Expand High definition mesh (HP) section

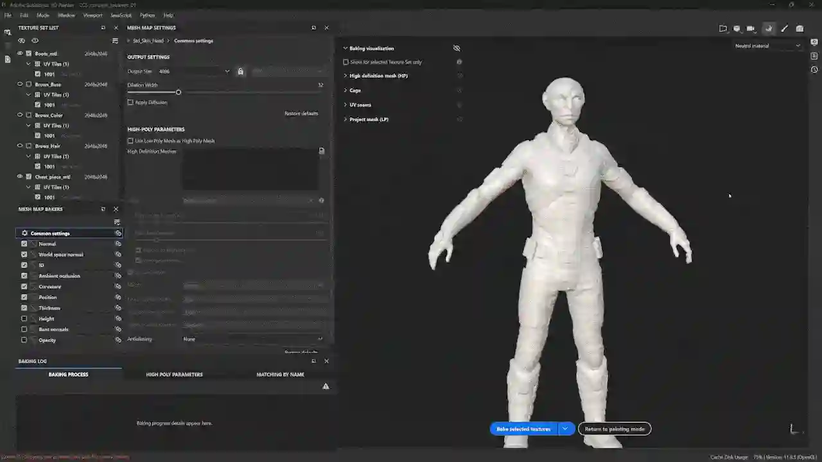[x=345, y=76]
